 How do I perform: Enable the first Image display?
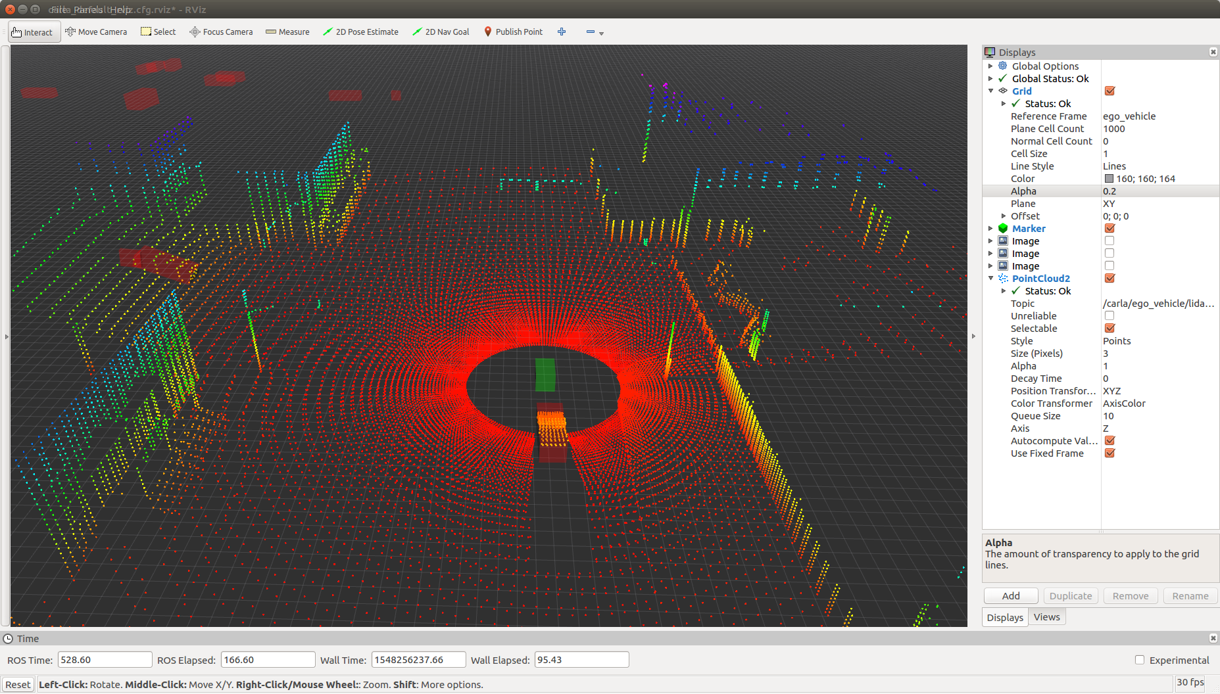pos(1110,241)
